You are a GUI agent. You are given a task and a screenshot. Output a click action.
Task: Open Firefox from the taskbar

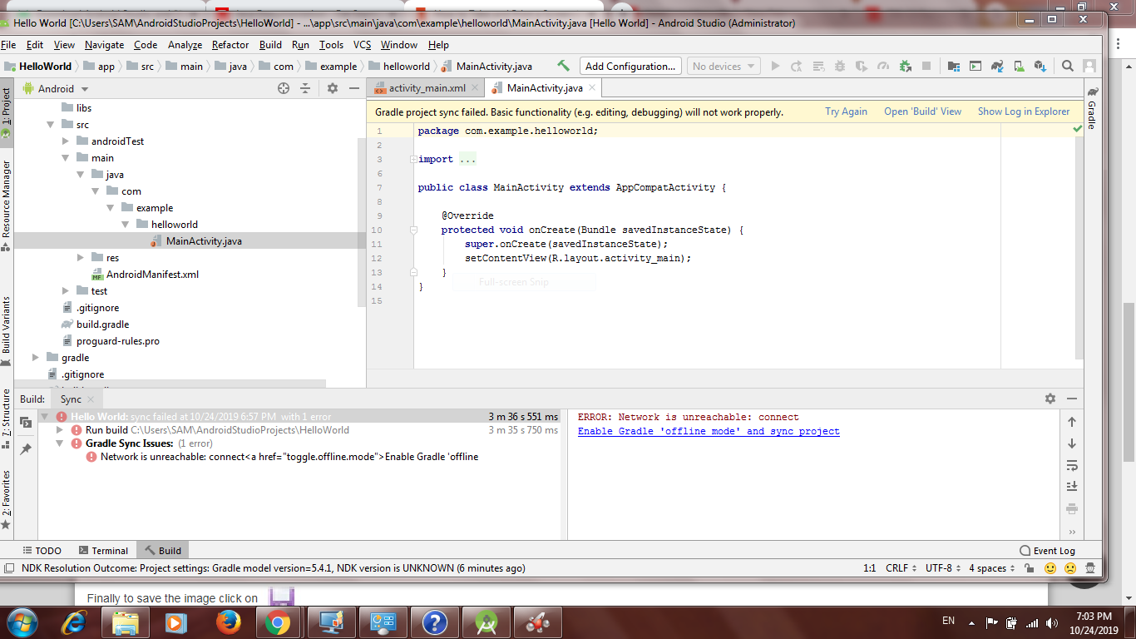tap(228, 622)
